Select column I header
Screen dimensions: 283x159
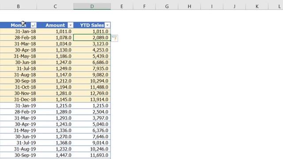pyautogui.click(x=212, y=7)
